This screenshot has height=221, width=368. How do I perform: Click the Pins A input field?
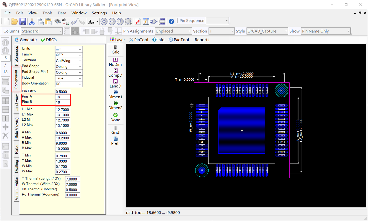(x=63, y=97)
